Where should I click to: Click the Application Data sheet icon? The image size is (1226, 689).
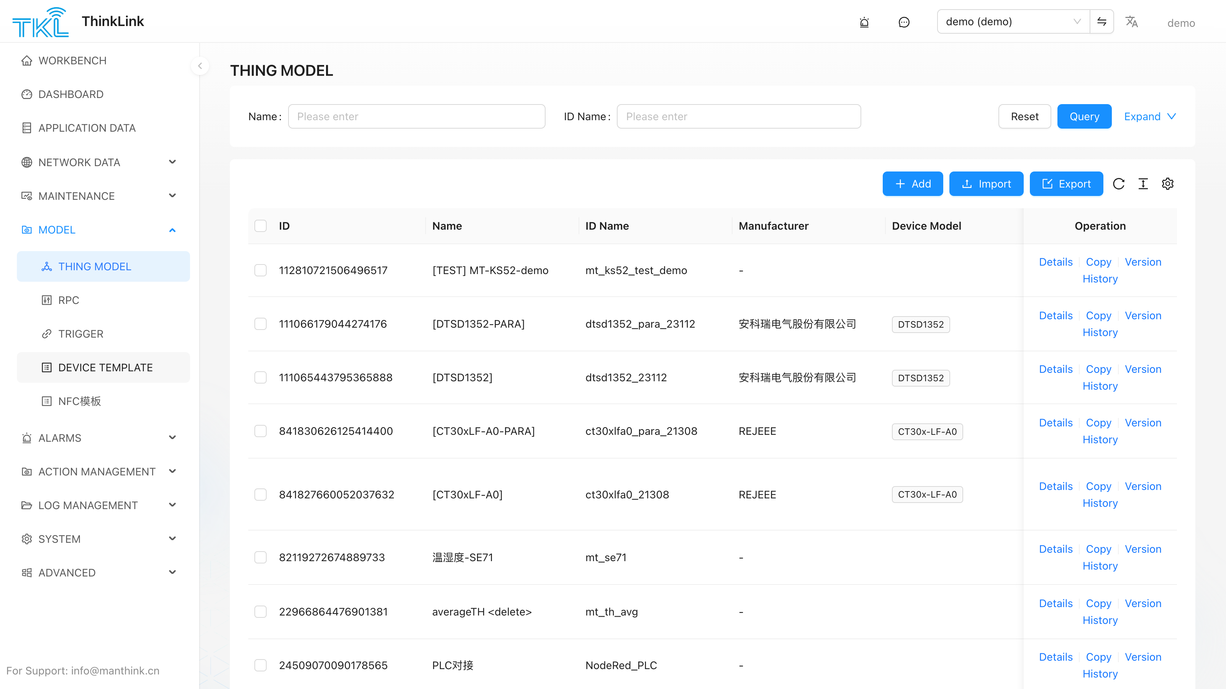pos(27,128)
